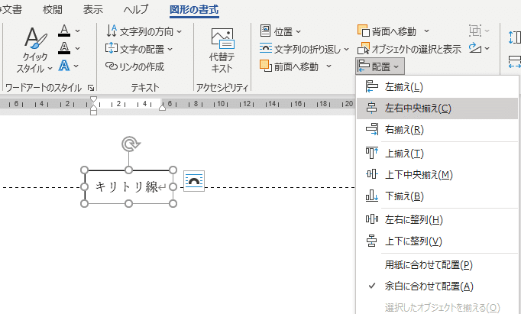Click the bottom-right resize handle of text box
The width and height of the screenshot is (521, 314).
(173, 203)
